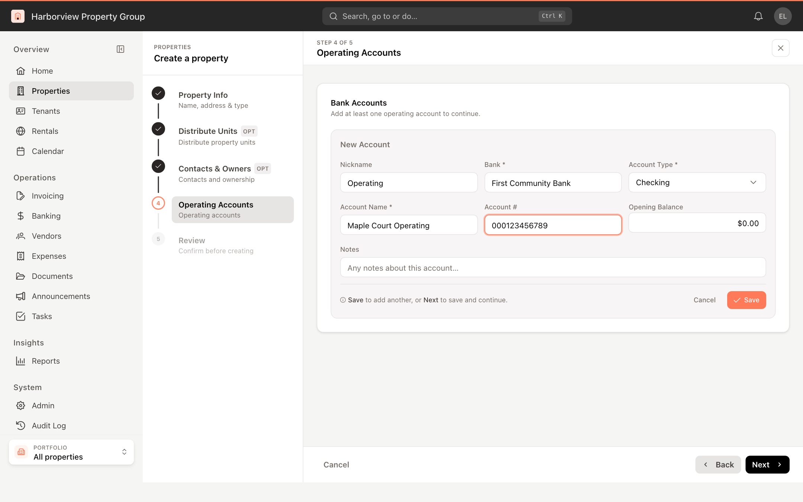
Task: Open Home in the sidebar
Action: (x=71, y=71)
